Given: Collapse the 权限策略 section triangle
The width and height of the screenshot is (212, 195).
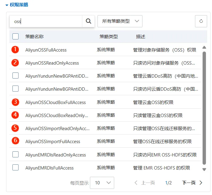Looking at the screenshot, I should click(7, 5).
